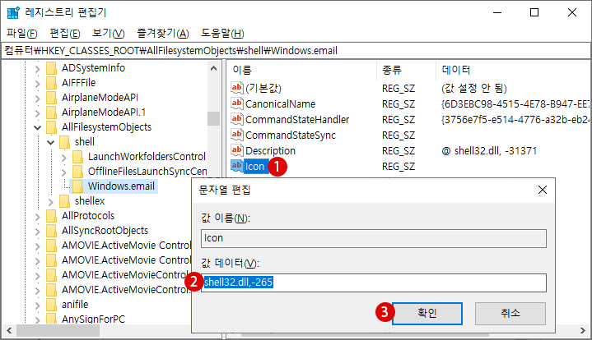Viewport: 592px width, 340px height.
Task: Expand the shellex tree node
Action: click(50, 202)
